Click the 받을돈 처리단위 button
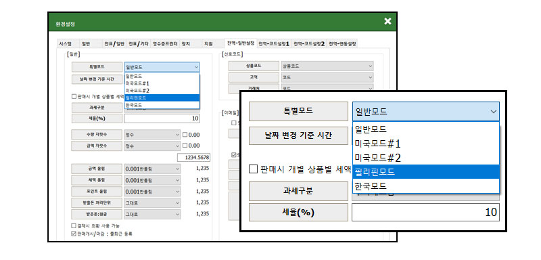Viewport: 541px width, 260px height. pos(97,202)
